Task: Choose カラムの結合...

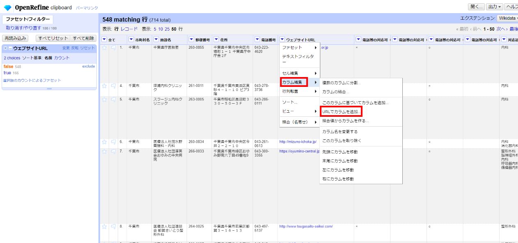Action: click(x=361, y=92)
